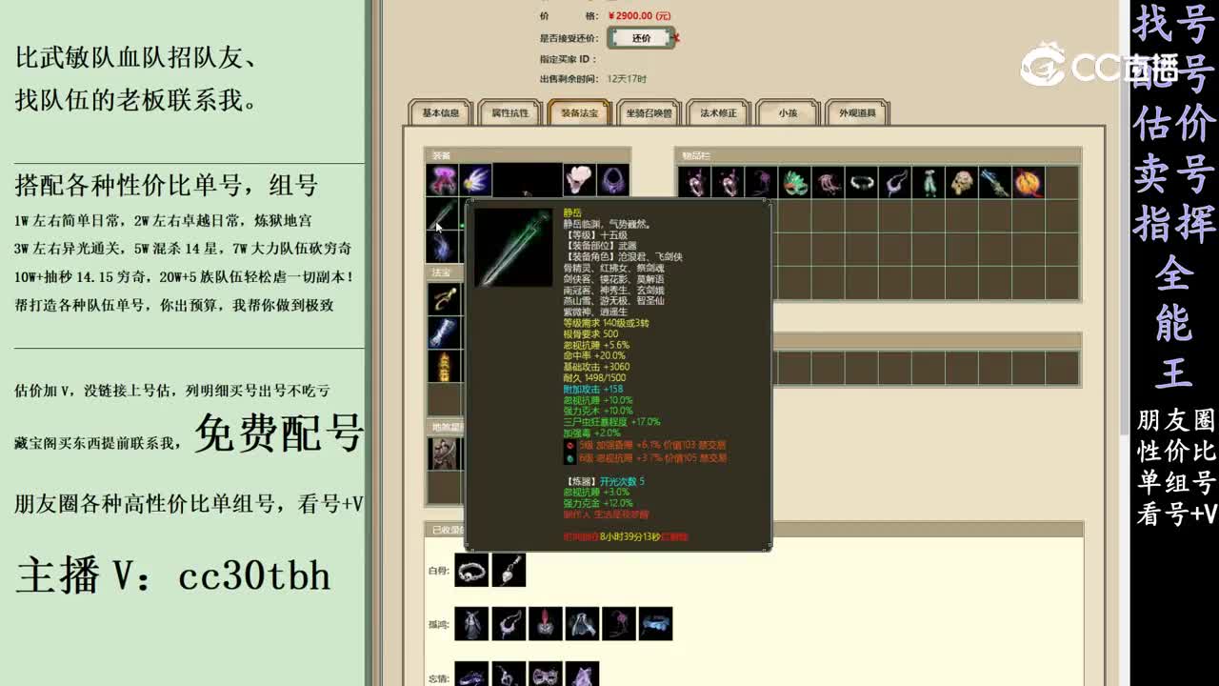Select the red hat in 孤鸿 row
Screen dimensions: 1219x686
(546, 624)
